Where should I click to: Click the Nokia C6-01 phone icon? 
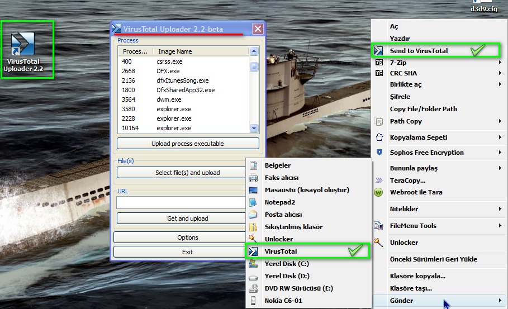point(253,301)
